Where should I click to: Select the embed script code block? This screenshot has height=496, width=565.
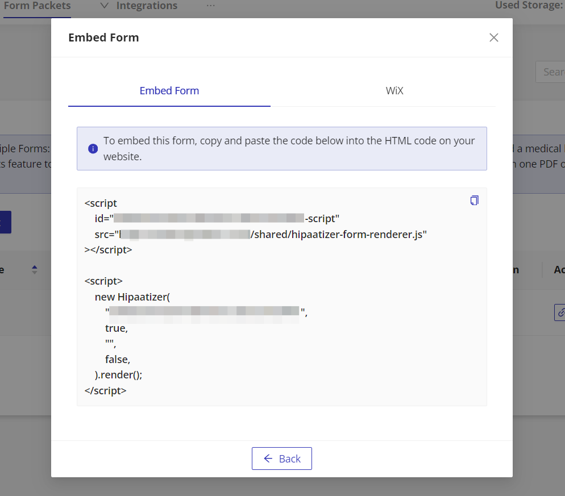click(281, 296)
